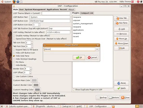Screen dimensions: 143x108
Task: Enable Disable HotKey checkbox
Action: [x=14, y=36]
